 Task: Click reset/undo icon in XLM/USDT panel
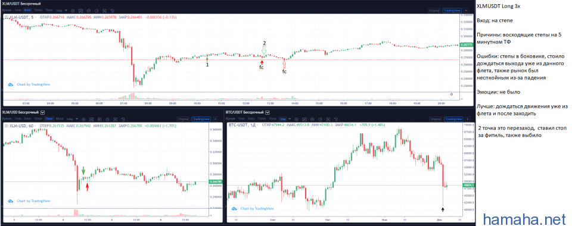[x=113, y=11]
